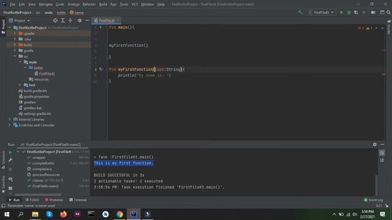Click the scroll-to-end icon beside the console output
Viewport: 392px width, 220px height.
point(382,160)
